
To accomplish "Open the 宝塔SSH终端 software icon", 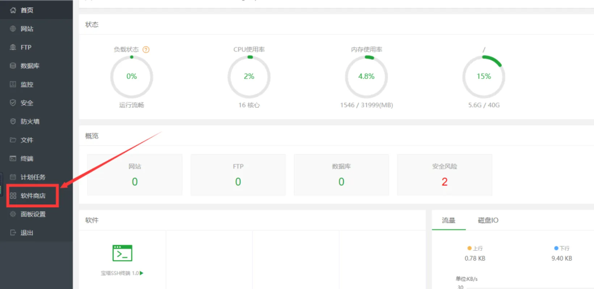I will [x=122, y=253].
